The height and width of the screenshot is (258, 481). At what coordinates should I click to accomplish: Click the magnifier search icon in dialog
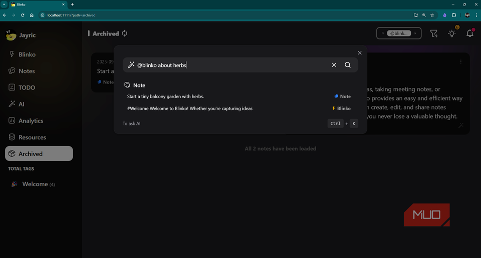pyautogui.click(x=348, y=65)
